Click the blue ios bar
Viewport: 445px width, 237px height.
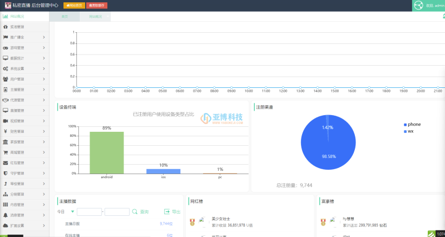tap(163, 171)
